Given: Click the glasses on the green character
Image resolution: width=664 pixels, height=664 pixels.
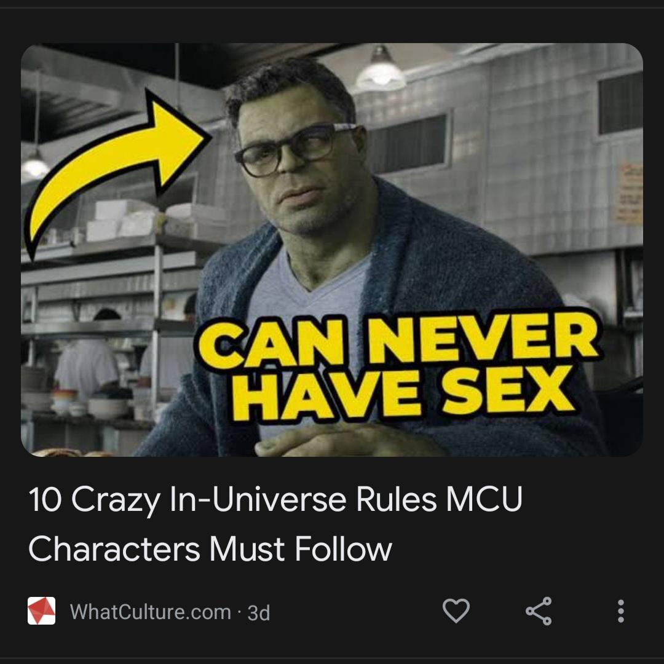Looking at the screenshot, I should pyautogui.click(x=292, y=149).
